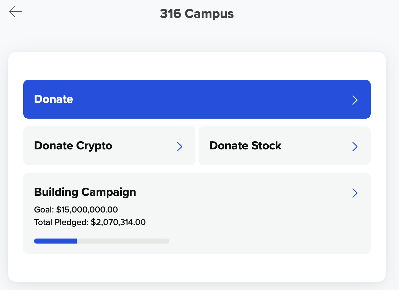The height and width of the screenshot is (290, 399).
Task: Click the Goal: $15,000,000.00 text
Action: (76, 210)
